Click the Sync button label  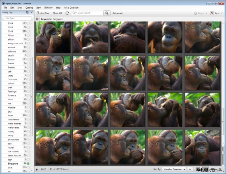[x=217, y=13]
